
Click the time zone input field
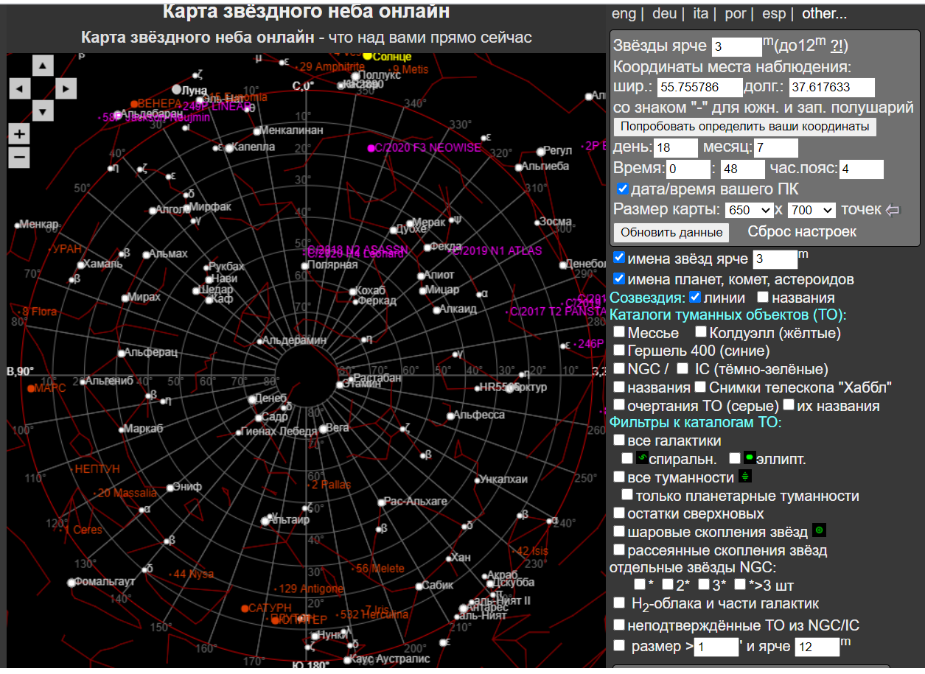[x=861, y=169]
